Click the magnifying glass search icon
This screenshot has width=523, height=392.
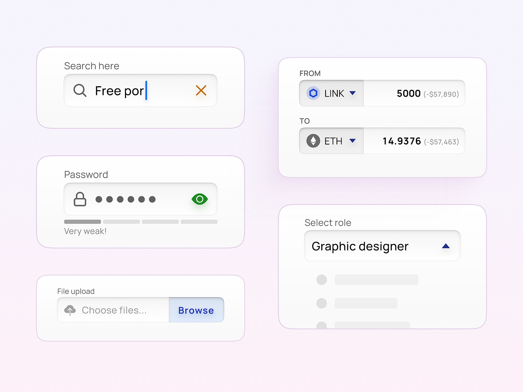pyautogui.click(x=79, y=90)
